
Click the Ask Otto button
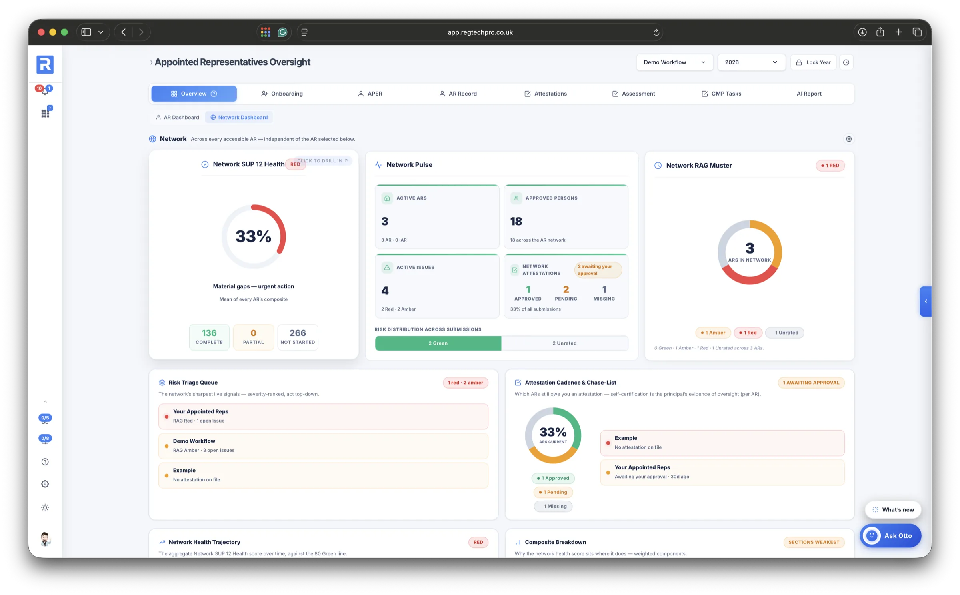[890, 535]
